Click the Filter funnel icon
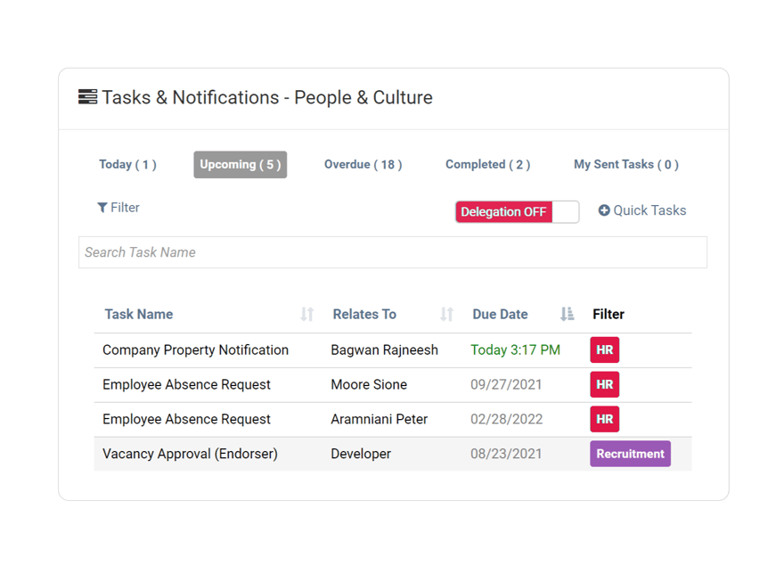The width and height of the screenshot is (776, 567). pos(102,208)
